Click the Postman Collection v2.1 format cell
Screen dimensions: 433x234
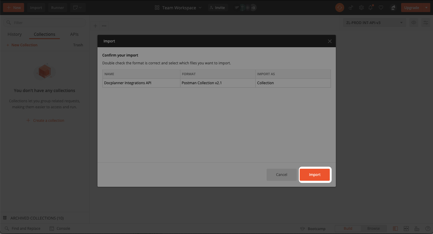[218, 83]
